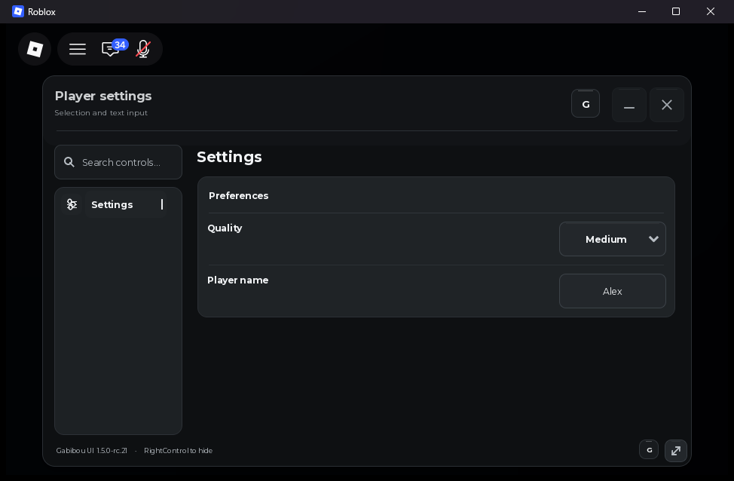
Task: Click the RightControl to hide hint
Action: (179, 451)
